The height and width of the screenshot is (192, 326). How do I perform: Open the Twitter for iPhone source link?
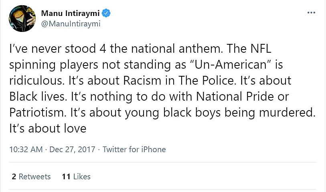[x=134, y=150]
